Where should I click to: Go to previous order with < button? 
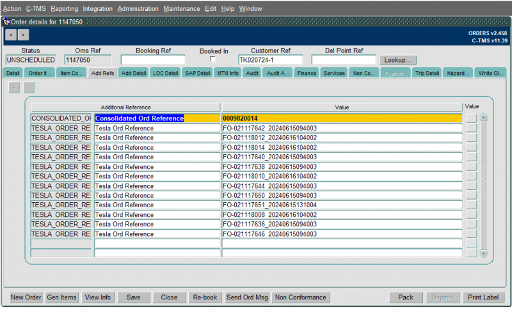click(x=11, y=35)
